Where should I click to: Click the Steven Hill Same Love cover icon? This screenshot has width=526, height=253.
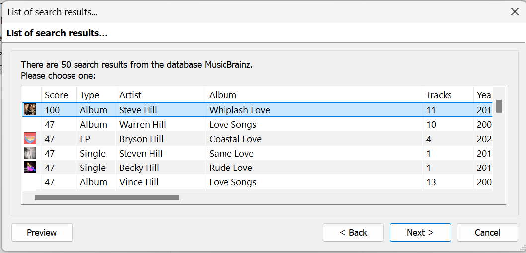30,153
